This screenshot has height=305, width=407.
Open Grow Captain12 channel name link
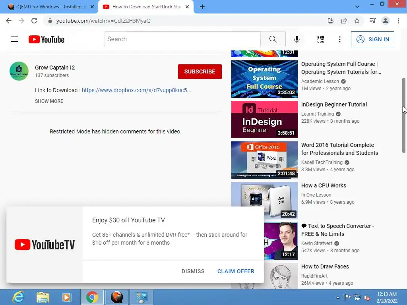click(x=55, y=68)
